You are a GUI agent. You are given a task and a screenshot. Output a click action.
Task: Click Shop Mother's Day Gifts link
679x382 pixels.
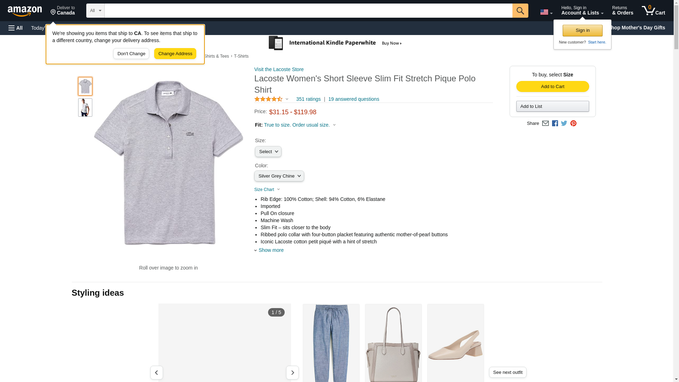(x=639, y=28)
